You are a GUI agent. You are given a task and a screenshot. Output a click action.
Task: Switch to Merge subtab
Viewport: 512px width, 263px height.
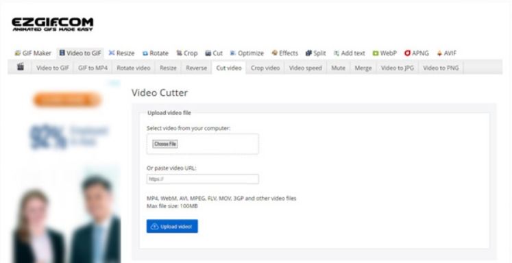(x=363, y=68)
